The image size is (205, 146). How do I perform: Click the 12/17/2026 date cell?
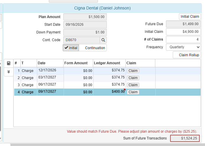pyautogui.click(x=50, y=70)
